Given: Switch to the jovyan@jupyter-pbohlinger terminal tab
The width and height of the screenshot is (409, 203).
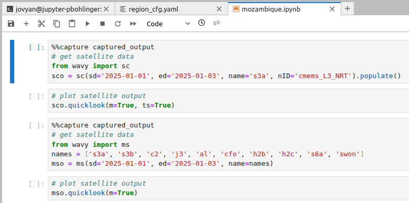Looking at the screenshot, I should [58, 9].
